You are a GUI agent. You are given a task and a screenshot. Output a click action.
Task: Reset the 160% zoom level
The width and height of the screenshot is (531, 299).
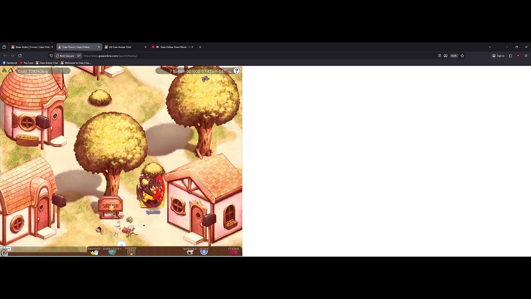pos(454,56)
